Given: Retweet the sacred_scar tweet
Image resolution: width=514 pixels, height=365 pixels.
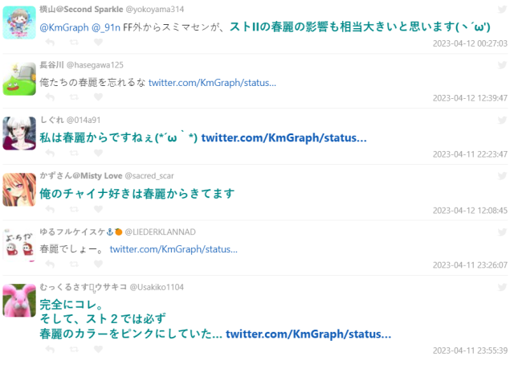Looking at the screenshot, I should 74,209.
